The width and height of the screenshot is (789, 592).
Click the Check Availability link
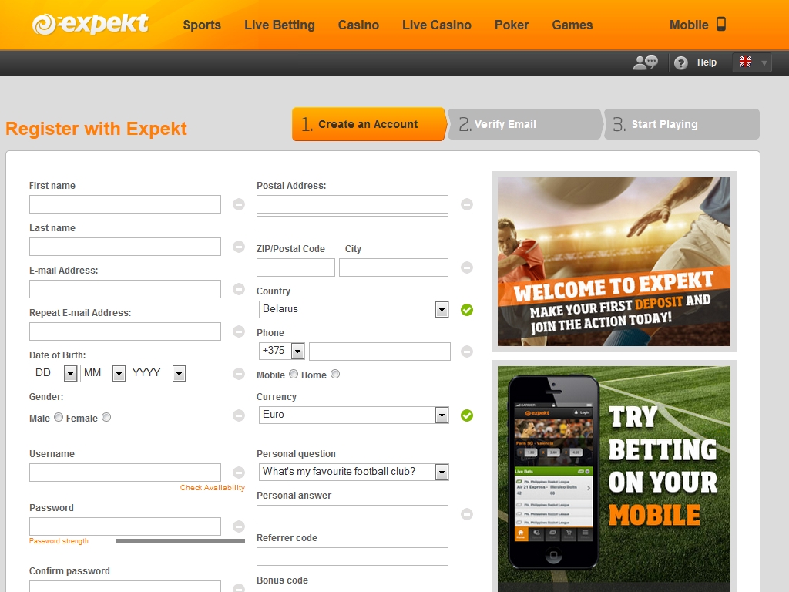click(x=213, y=488)
